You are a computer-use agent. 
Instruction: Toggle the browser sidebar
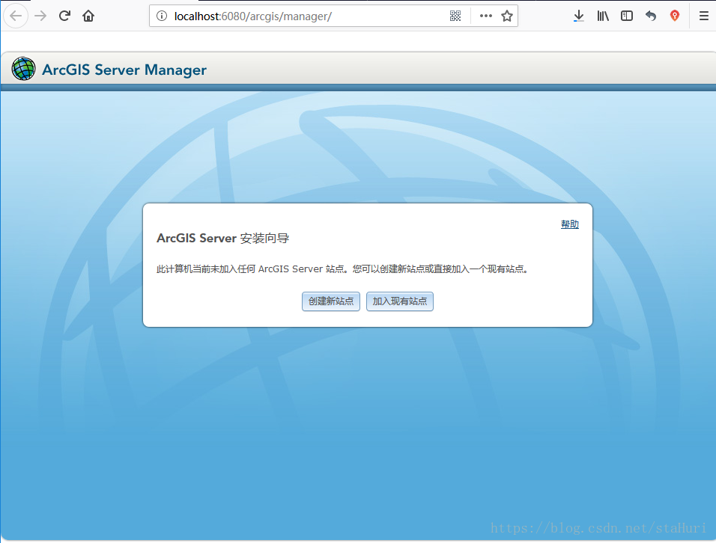(627, 16)
